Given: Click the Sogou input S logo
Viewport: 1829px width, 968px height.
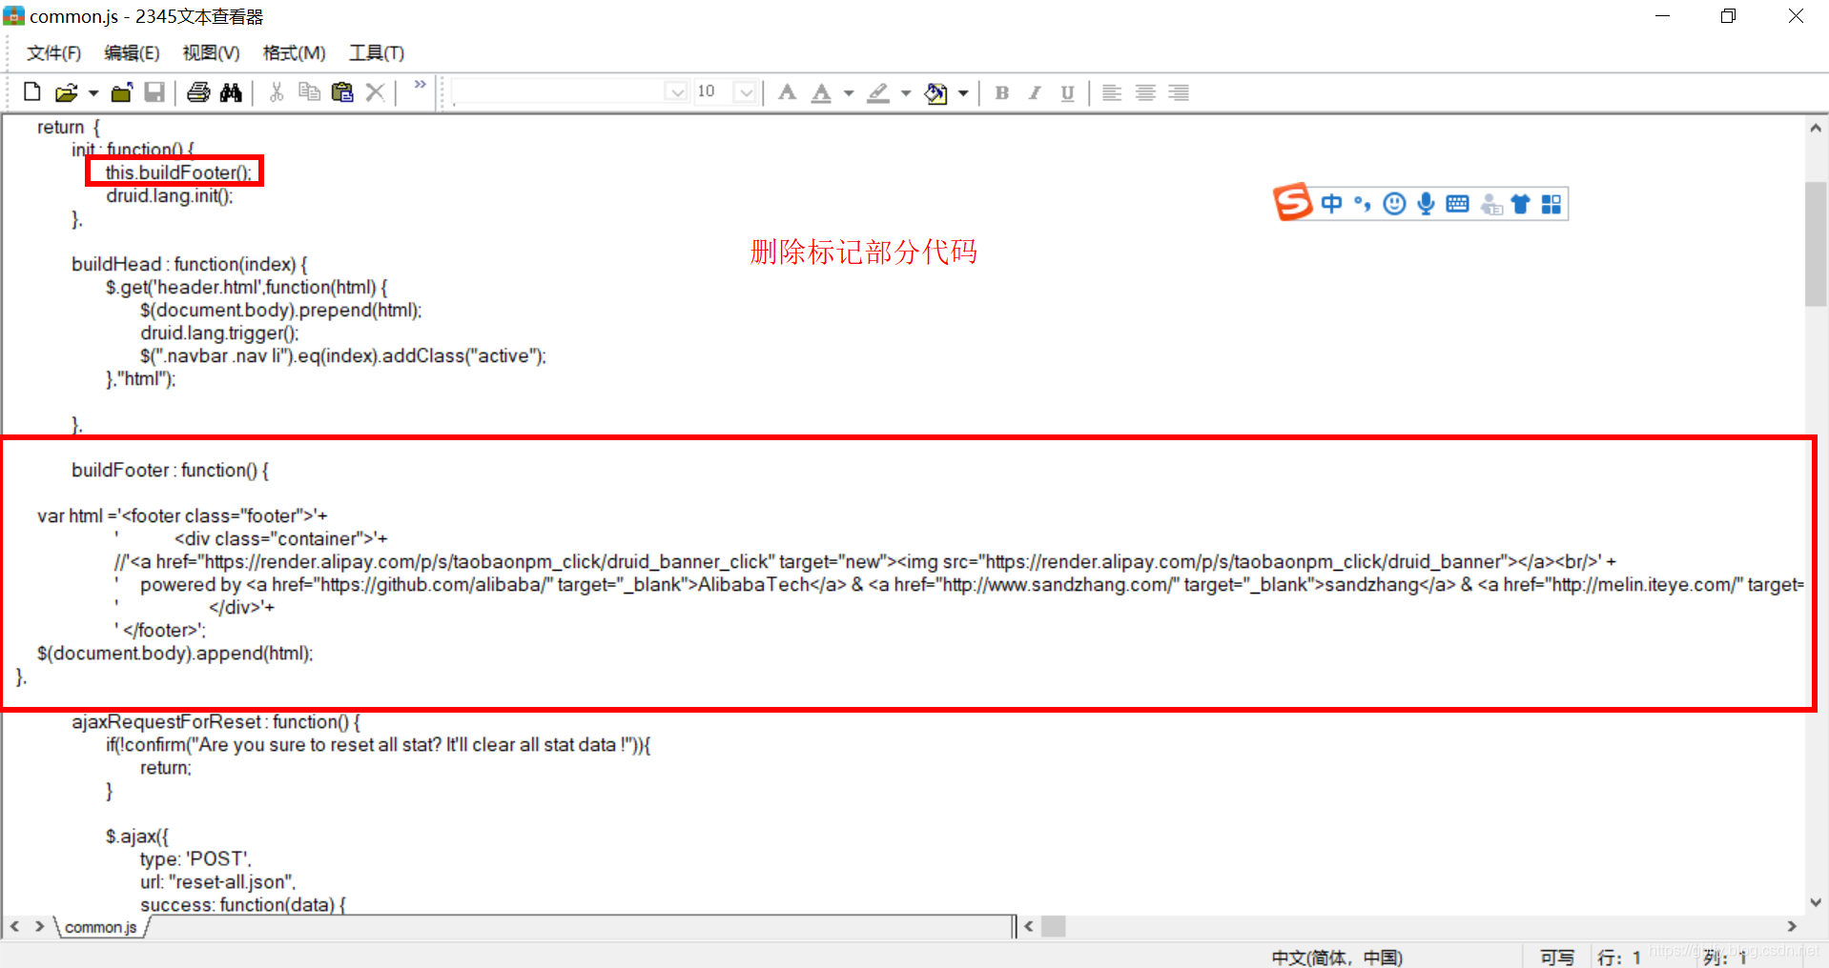Looking at the screenshot, I should pos(1293,202).
